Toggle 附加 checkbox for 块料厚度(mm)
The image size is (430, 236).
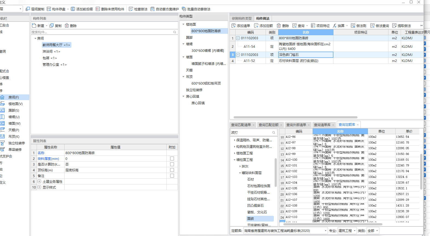click(x=172, y=159)
